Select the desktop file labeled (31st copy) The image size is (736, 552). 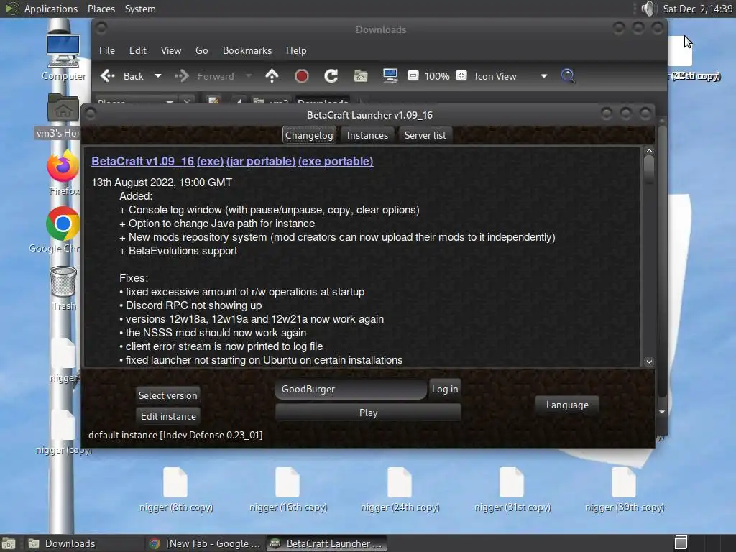coord(512,489)
